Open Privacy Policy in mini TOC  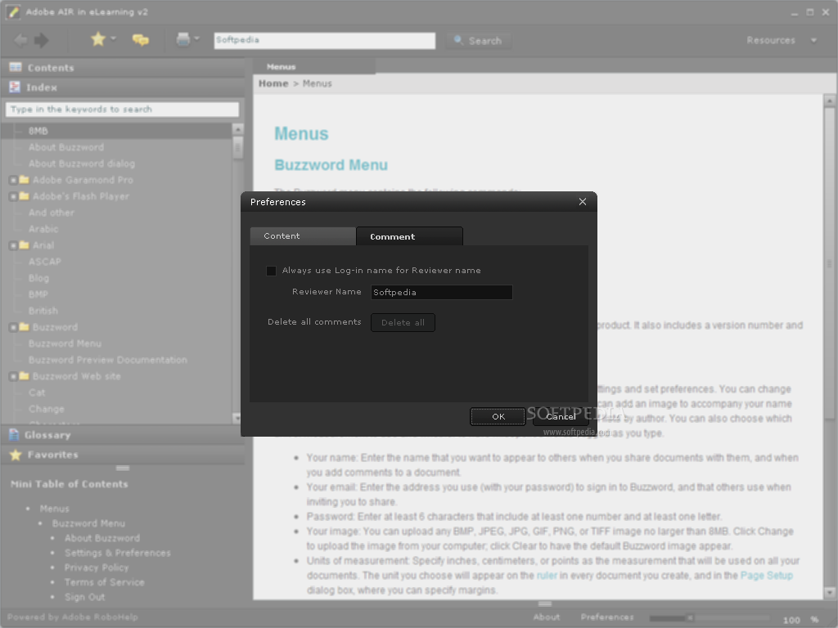[x=97, y=567]
